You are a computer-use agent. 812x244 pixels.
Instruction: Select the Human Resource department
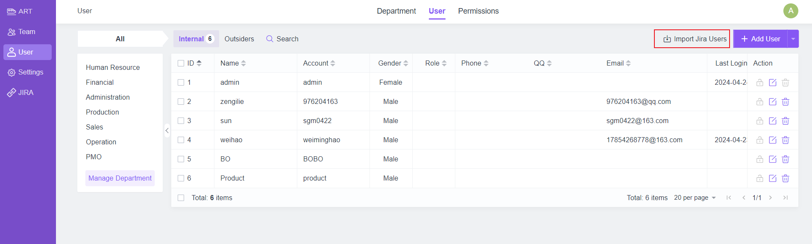coord(113,68)
